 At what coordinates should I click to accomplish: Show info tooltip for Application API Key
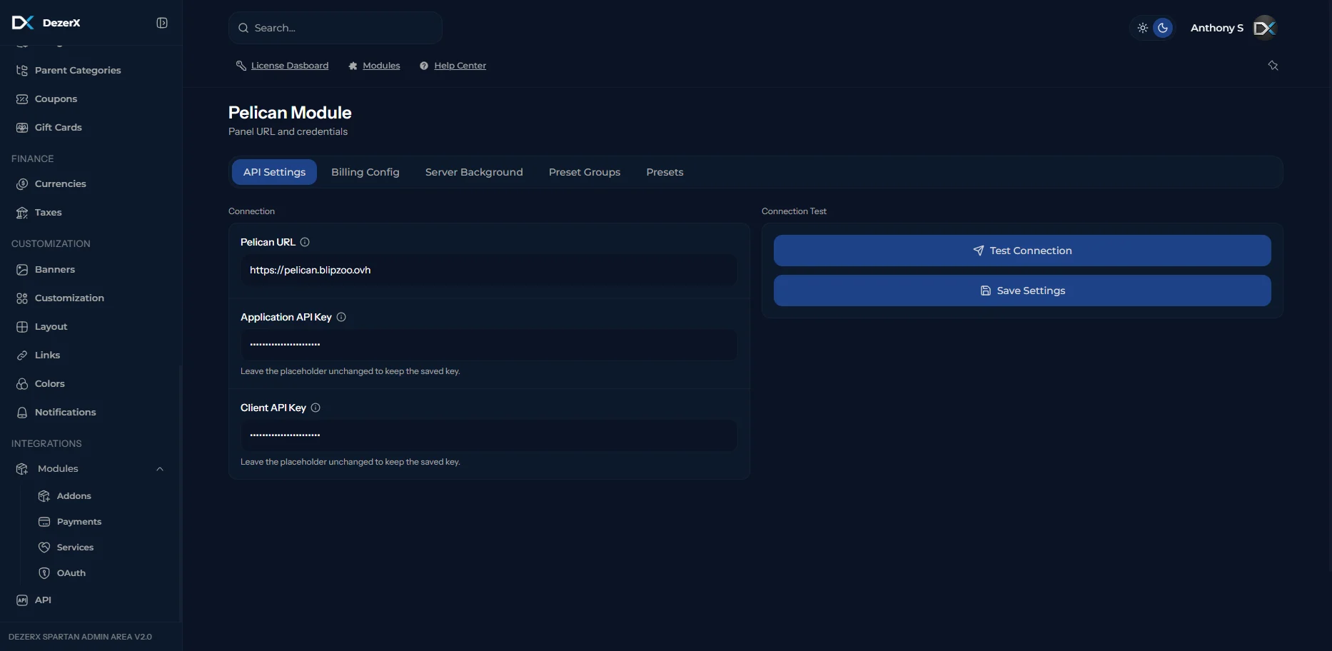click(341, 317)
